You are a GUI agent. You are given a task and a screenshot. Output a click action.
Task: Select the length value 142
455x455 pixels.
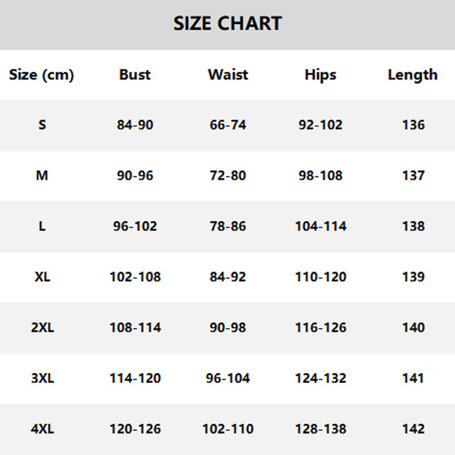tap(413, 429)
